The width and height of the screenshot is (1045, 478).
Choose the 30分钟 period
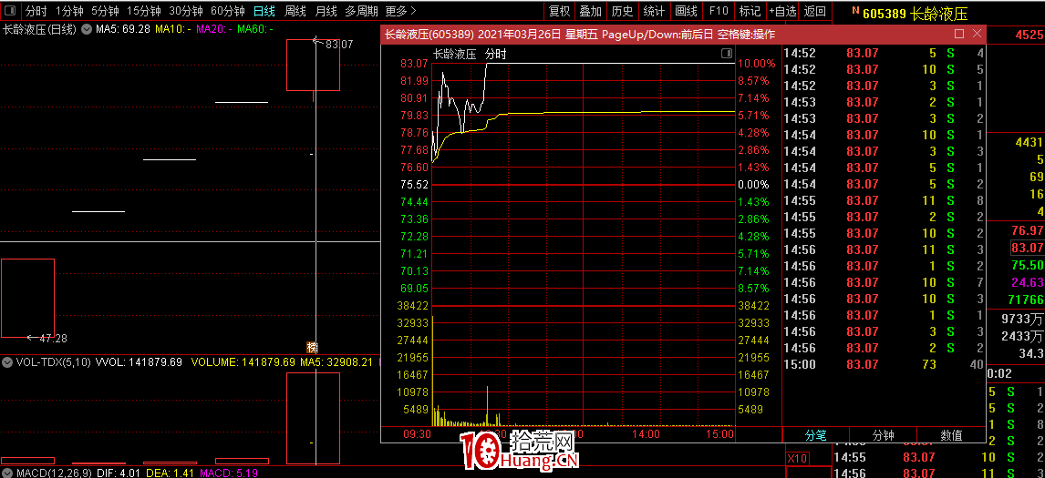[x=186, y=11]
